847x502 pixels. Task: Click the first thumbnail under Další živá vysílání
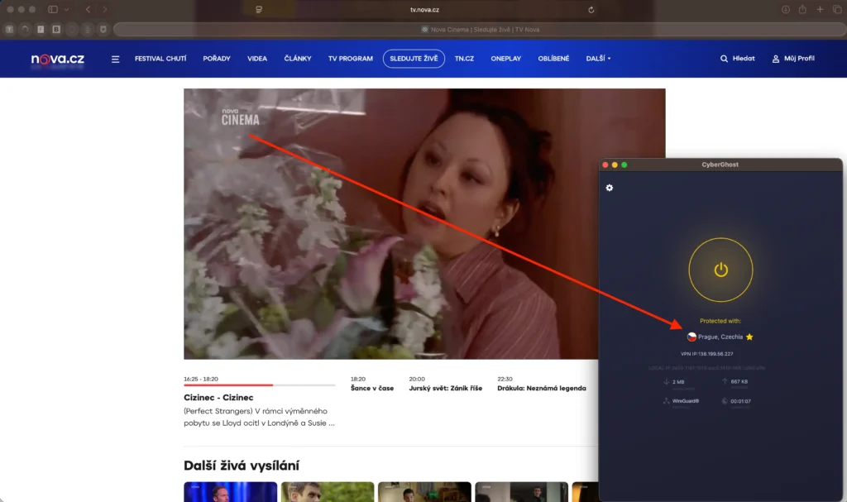pos(230,492)
